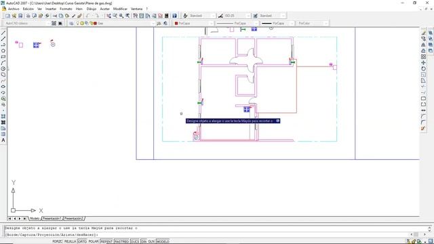The height and width of the screenshot is (244, 434).
Task: Select the Mirror tool in Modify toolbar
Action: pos(423,45)
